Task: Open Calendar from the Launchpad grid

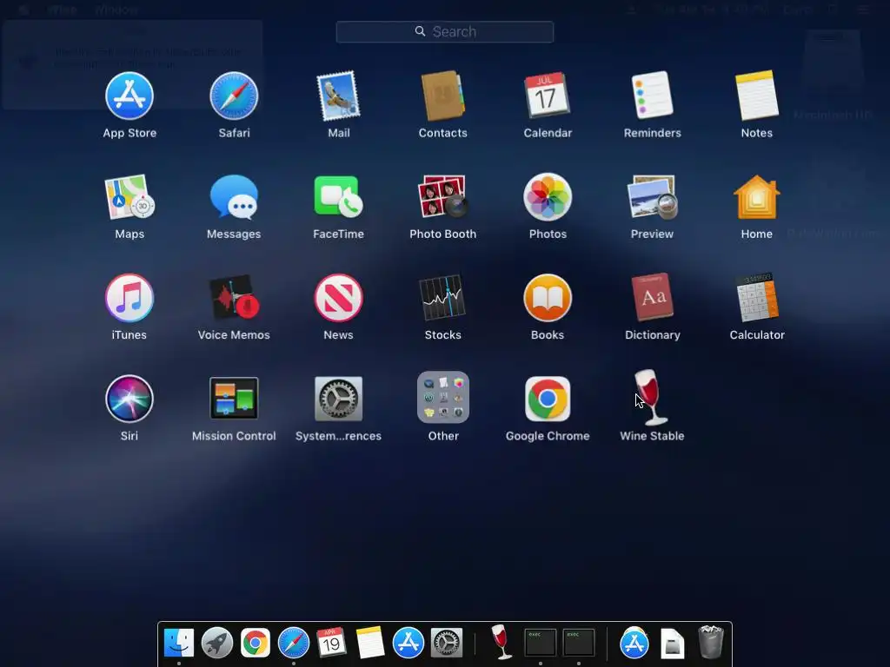Action: coord(548,95)
